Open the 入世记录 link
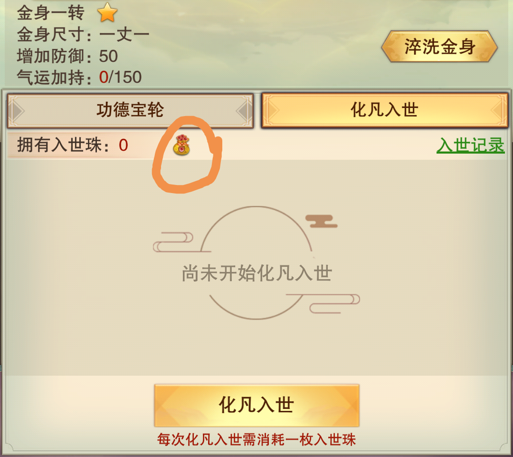The height and width of the screenshot is (457, 513). (x=470, y=145)
